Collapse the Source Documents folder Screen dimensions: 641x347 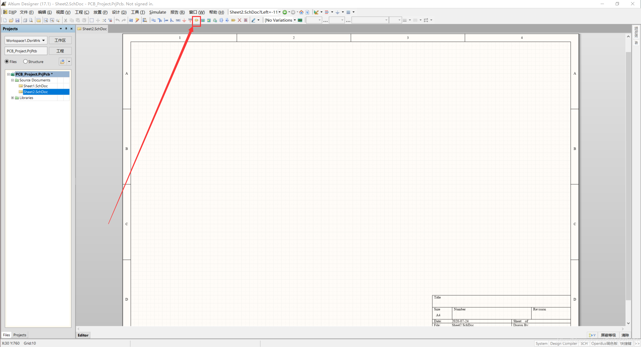click(x=12, y=80)
